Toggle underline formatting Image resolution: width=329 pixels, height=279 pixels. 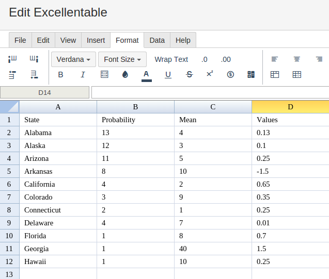click(x=168, y=75)
